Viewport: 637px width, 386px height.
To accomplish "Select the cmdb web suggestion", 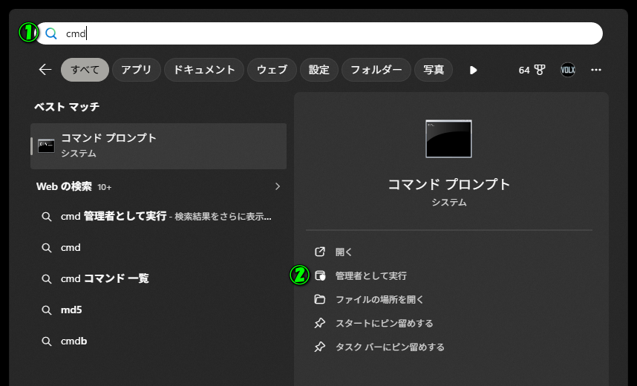I will (x=158, y=341).
